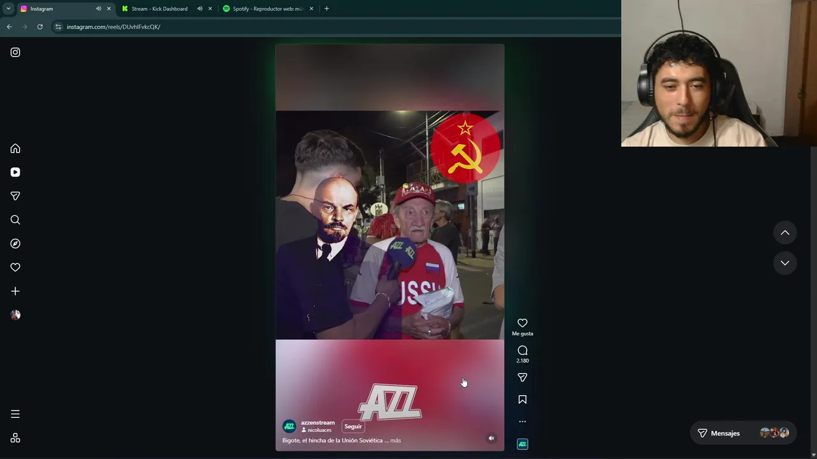The height and width of the screenshot is (459, 817).
Task: Open Notifications heart in sidebar
Action: 15,267
